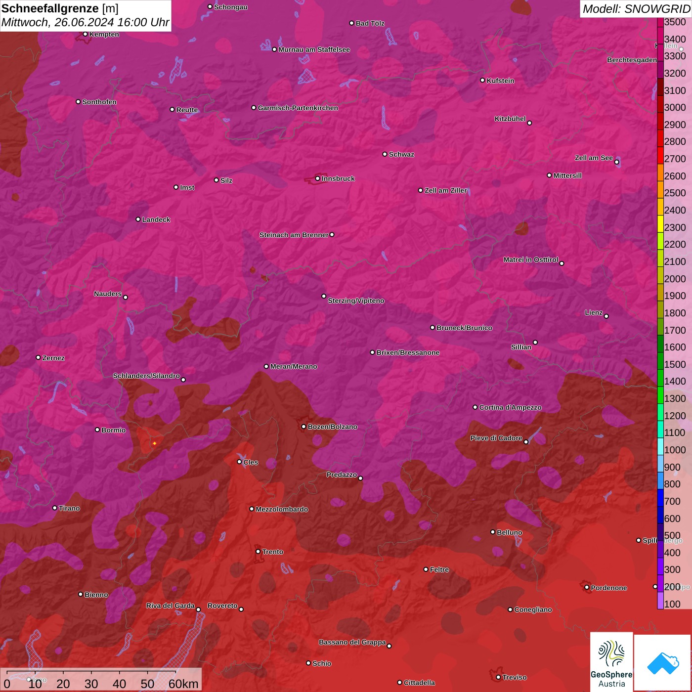
Task: Click the Meran/Merano label
Action: pyautogui.click(x=294, y=366)
